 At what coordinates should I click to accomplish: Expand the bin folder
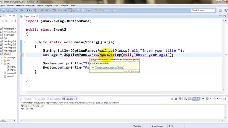coord(2,60)
